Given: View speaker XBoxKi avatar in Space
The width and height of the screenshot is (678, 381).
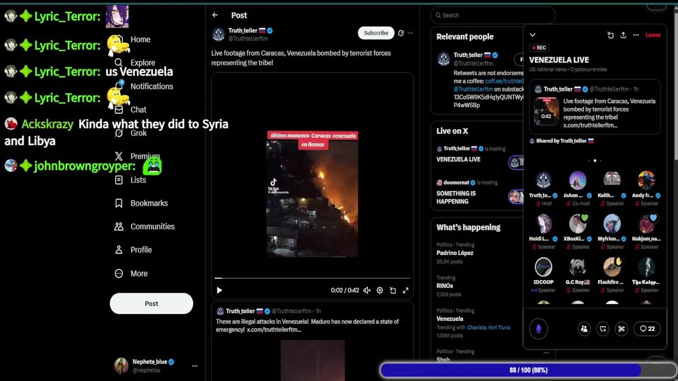Looking at the screenshot, I should tap(577, 224).
